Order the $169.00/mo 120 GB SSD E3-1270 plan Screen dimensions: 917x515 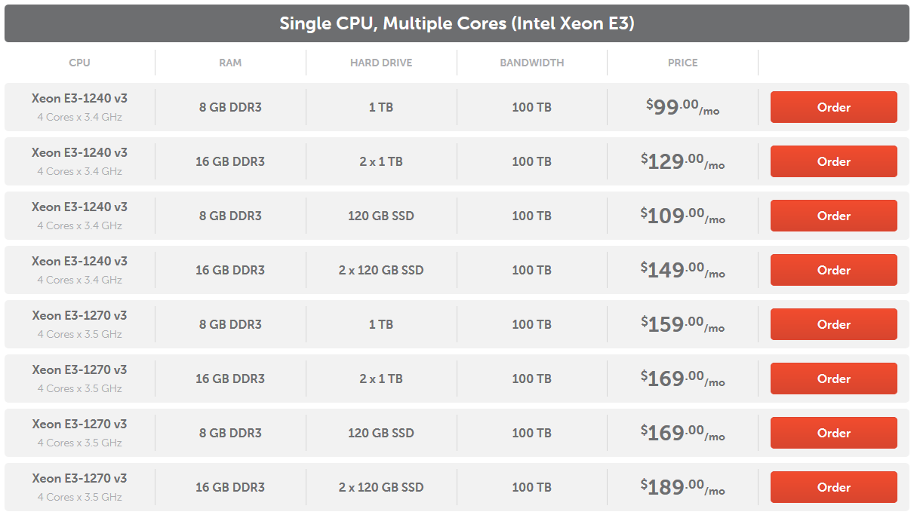point(833,433)
